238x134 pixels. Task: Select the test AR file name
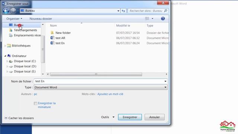coord(60,38)
